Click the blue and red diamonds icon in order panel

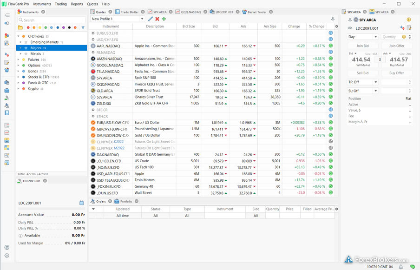[402, 28]
